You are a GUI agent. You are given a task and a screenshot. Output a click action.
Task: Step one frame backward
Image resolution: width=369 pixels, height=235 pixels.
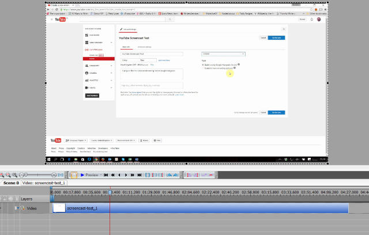(x=119, y=175)
